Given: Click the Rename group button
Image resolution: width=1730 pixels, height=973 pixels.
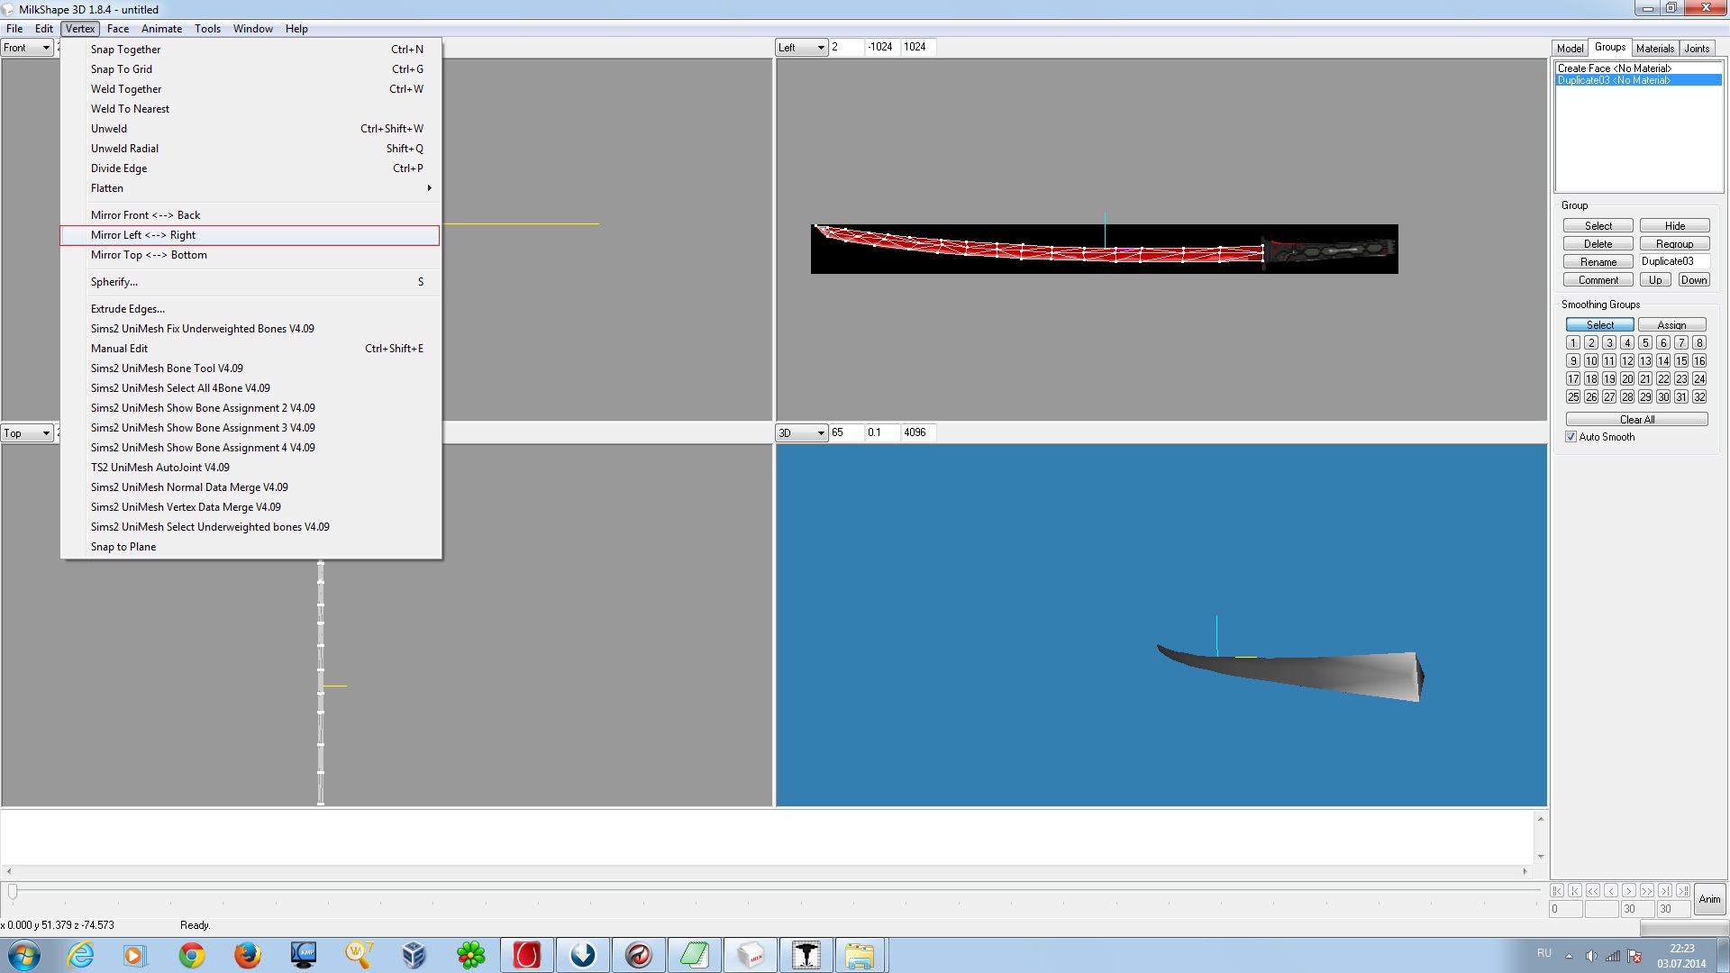Looking at the screenshot, I should tap(1598, 262).
